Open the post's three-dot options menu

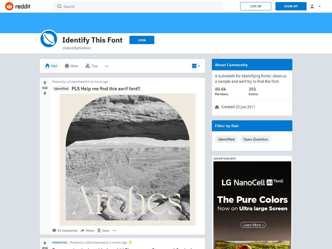coord(115,231)
